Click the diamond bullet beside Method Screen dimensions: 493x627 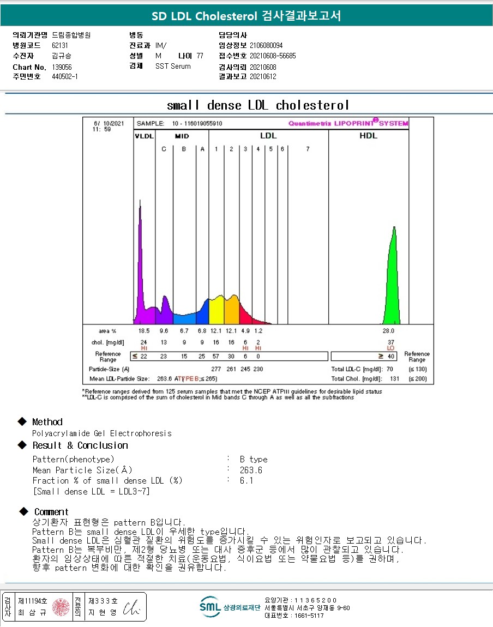click(x=22, y=421)
